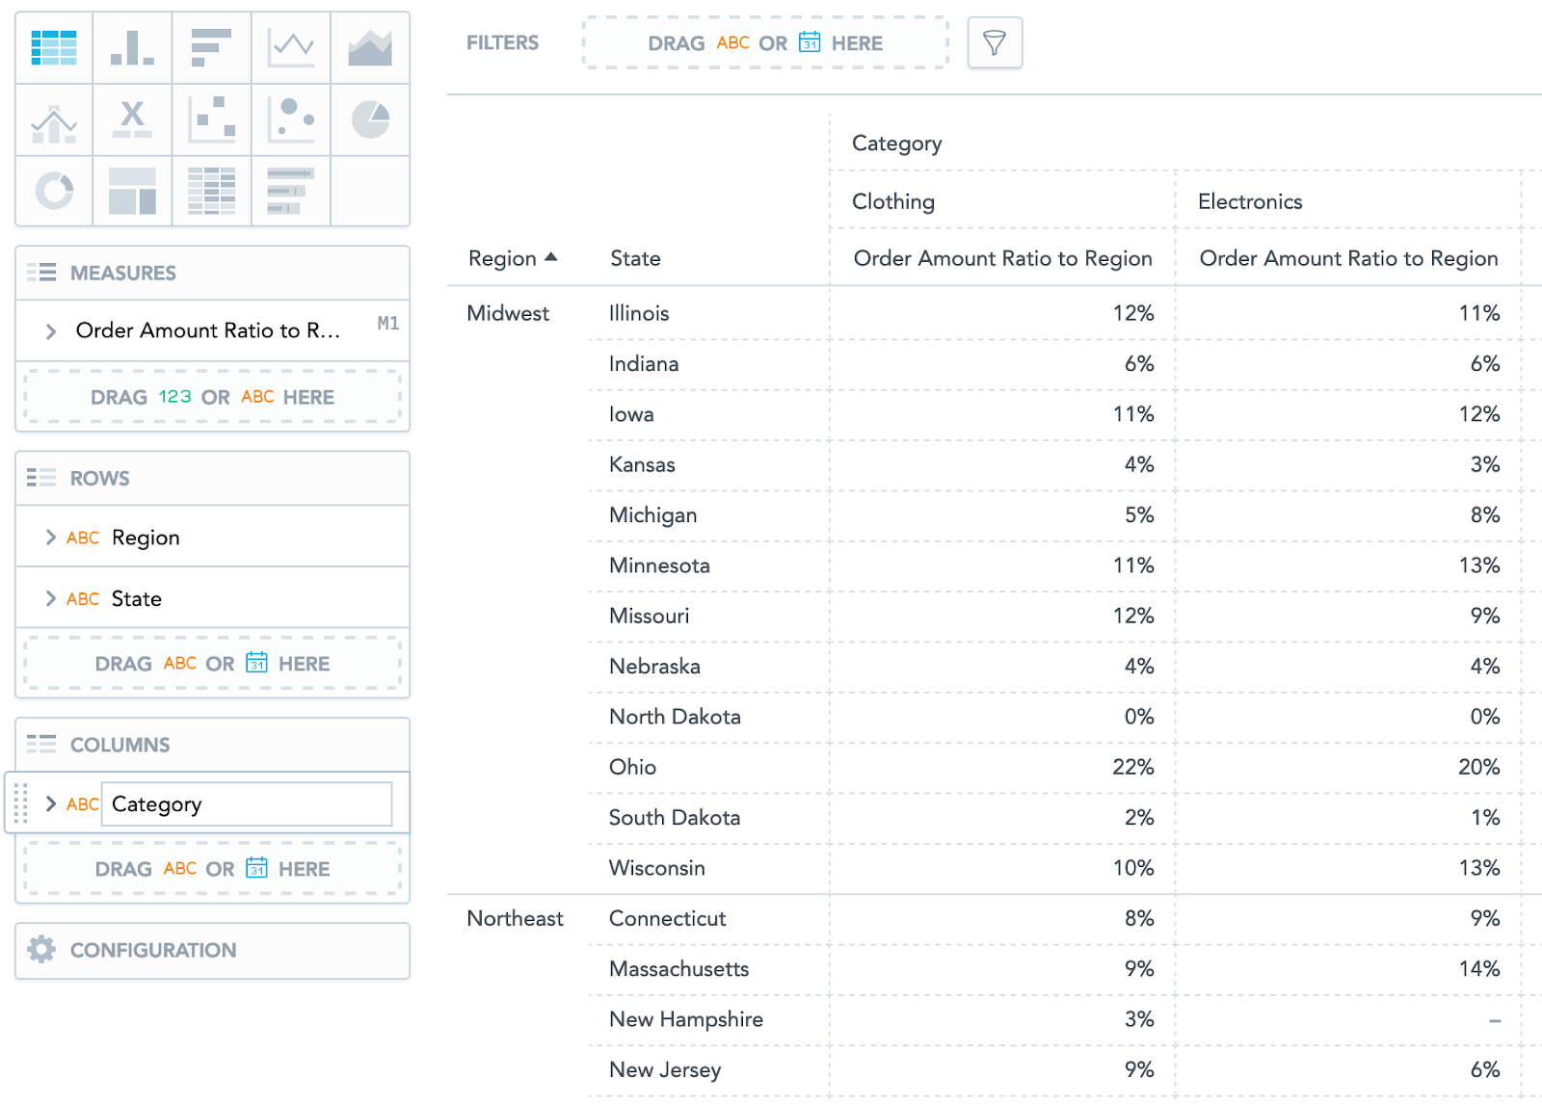Choose the bullet chart visualization
This screenshot has width=1542, height=1104.
(291, 191)
